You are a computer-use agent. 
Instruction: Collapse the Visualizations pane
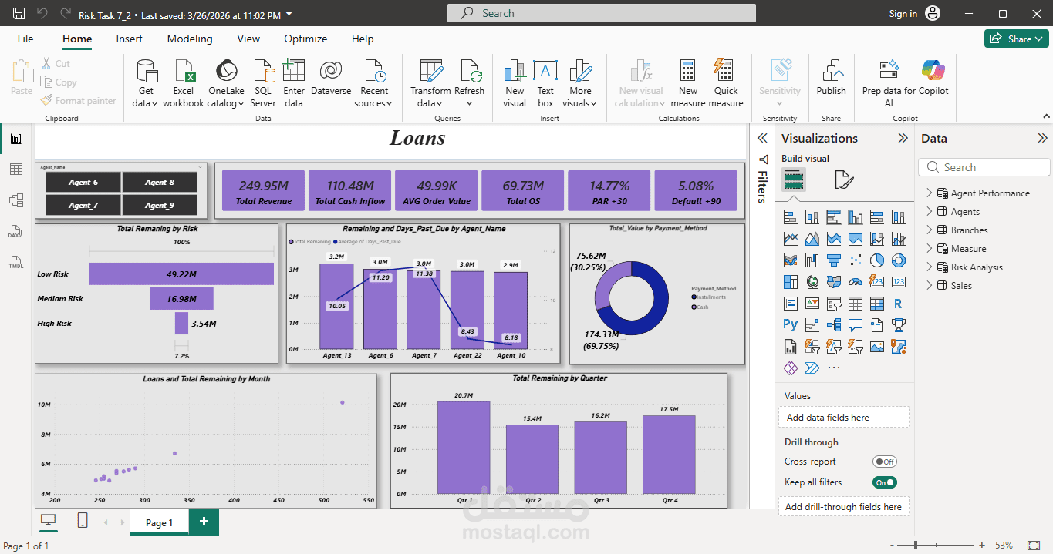pyautogui.click(x=903, y=139)
